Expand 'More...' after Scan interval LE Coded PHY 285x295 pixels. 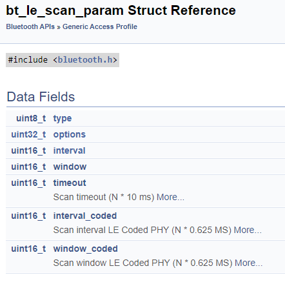pos(248,230)
